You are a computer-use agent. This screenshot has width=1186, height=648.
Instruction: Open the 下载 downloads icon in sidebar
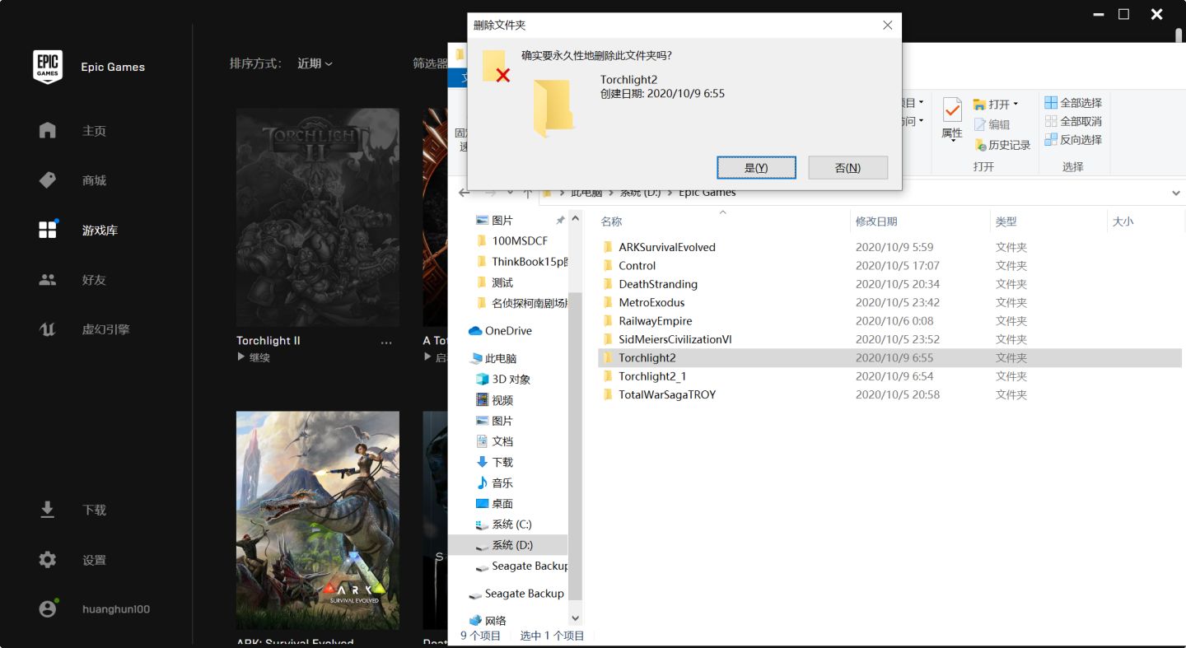tap(48, 510)
